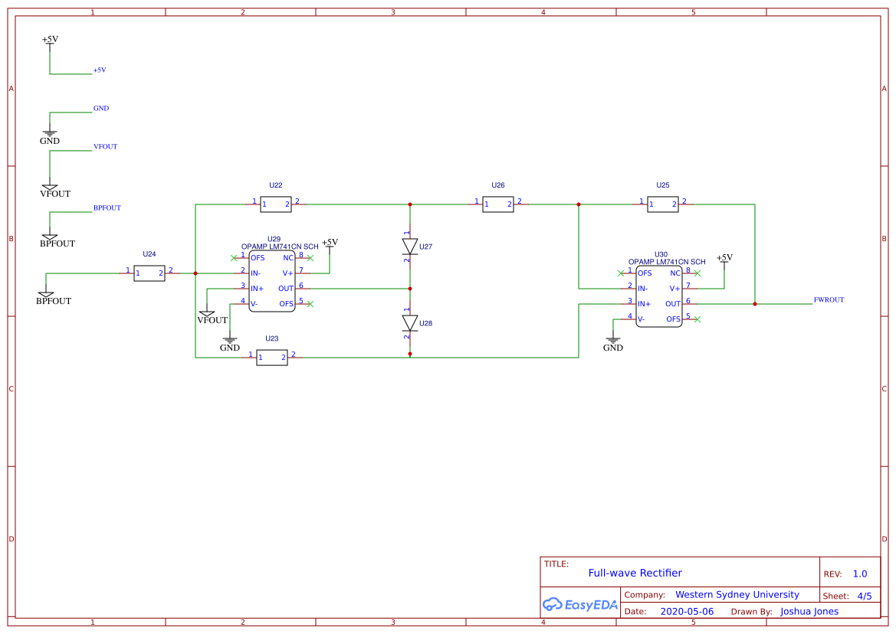Select op-amp U30 body
This screenshot has height=634, width=896.
(659, 296)
